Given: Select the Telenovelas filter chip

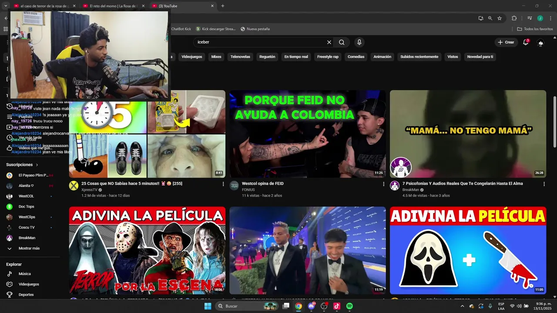Looking at the screenshot, I should [x=240, y=57].
